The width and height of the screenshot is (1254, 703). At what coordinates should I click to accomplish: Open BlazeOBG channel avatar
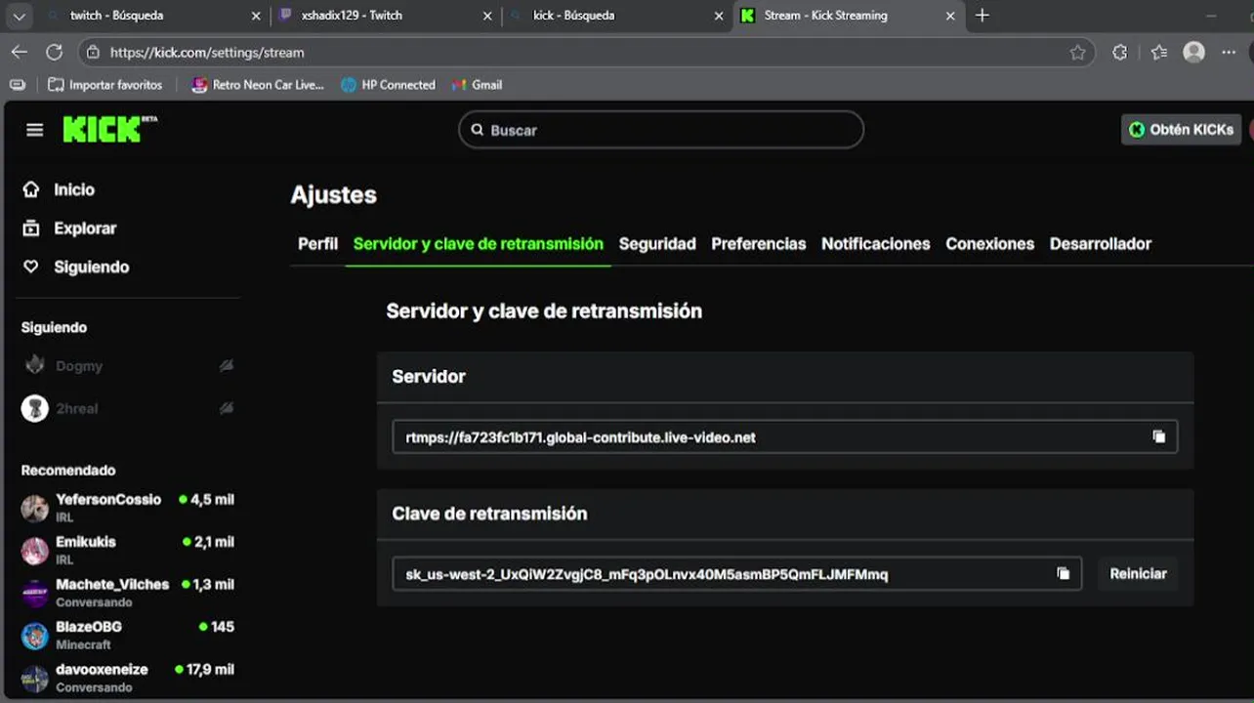[35, 636]
